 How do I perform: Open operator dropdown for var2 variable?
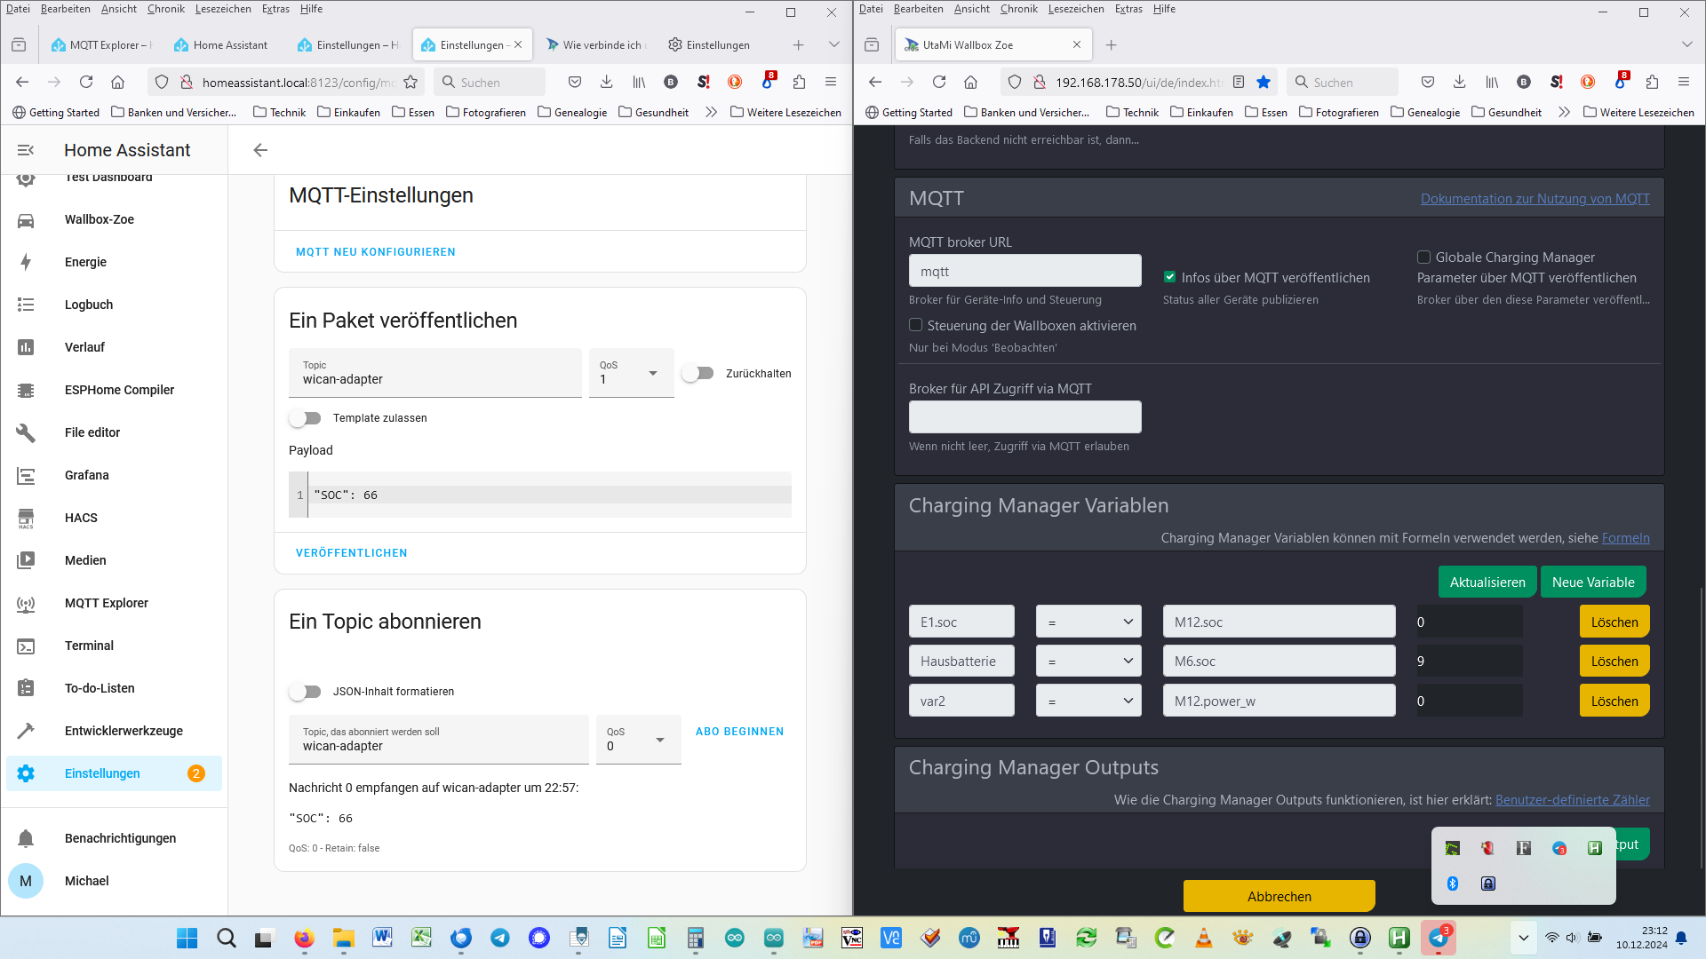pos(1088,701)
